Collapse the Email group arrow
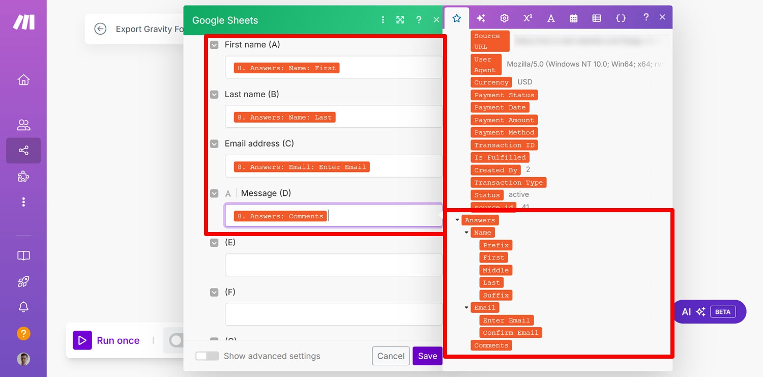The image size is (763, 377). [466, 308]
